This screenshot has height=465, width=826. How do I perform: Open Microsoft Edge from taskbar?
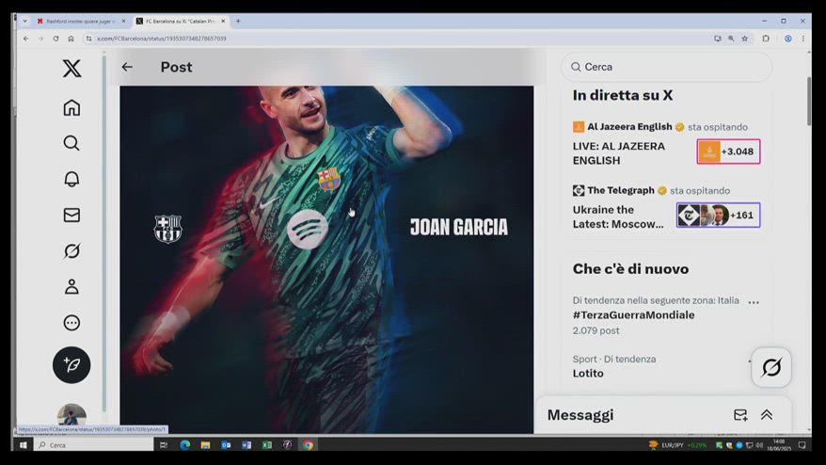(x=185, y=445)
